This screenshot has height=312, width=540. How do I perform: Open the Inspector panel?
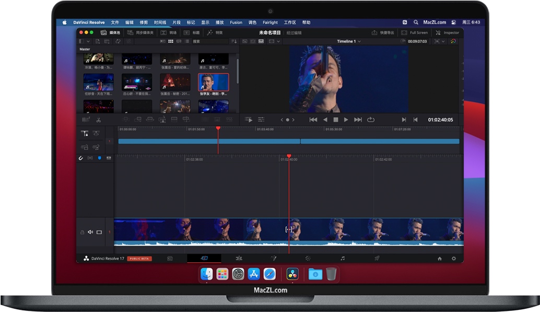tap(448, 33)
